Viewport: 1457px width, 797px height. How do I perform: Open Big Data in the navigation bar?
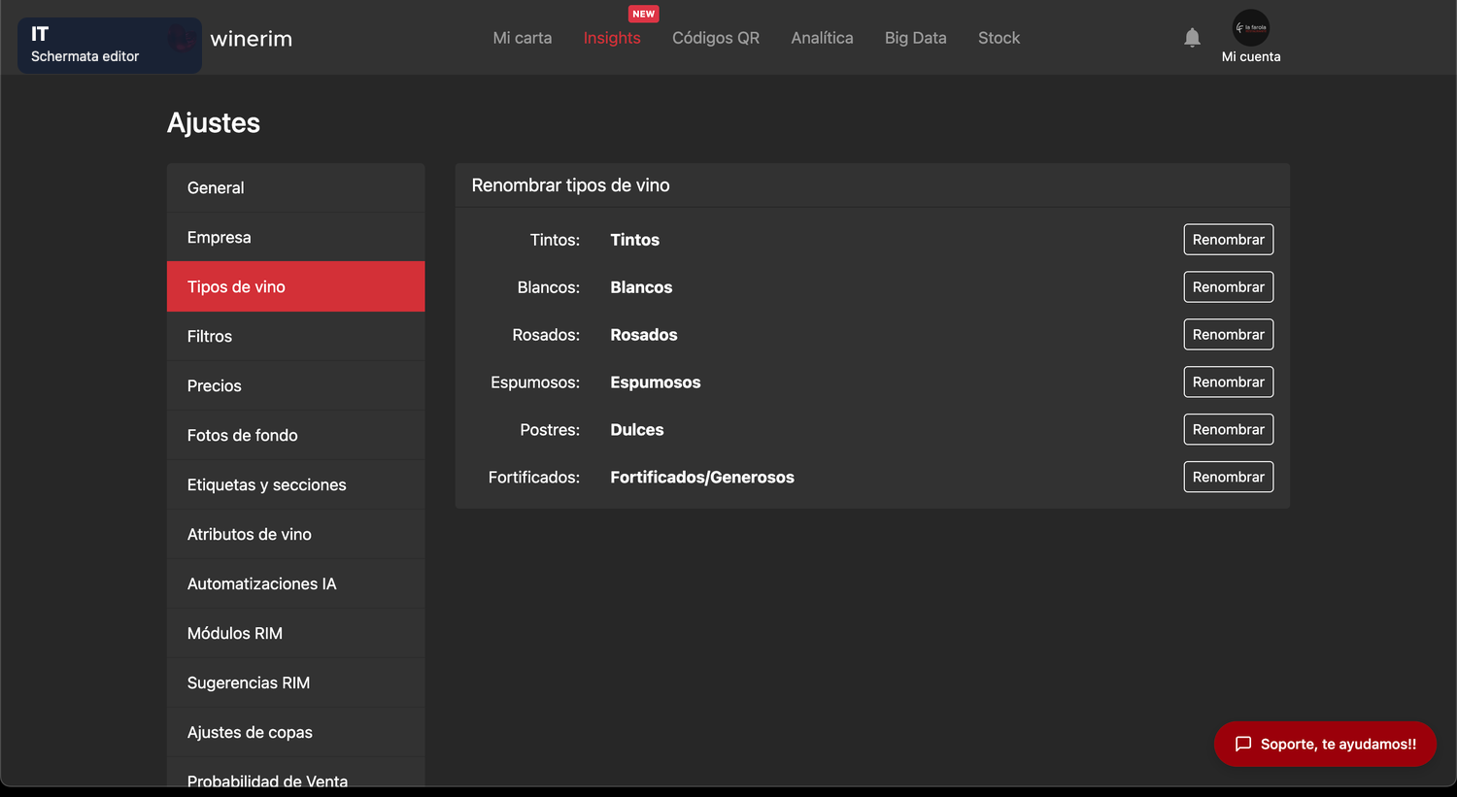click(915, 38)
